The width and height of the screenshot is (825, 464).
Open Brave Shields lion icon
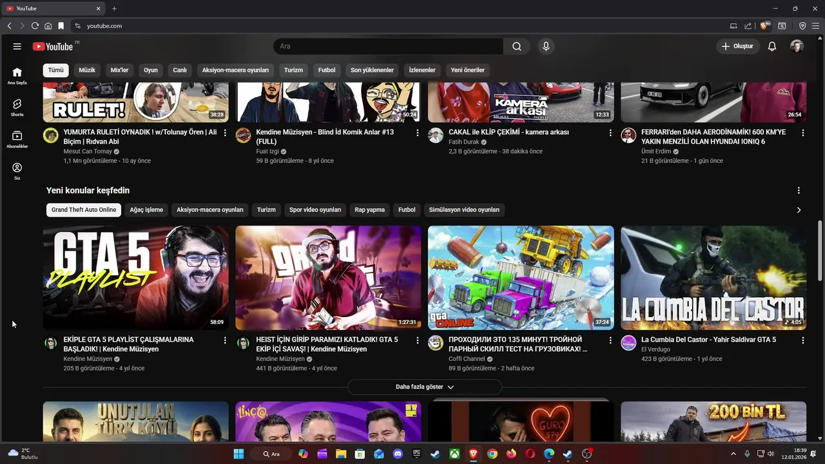tap(764, 26)
